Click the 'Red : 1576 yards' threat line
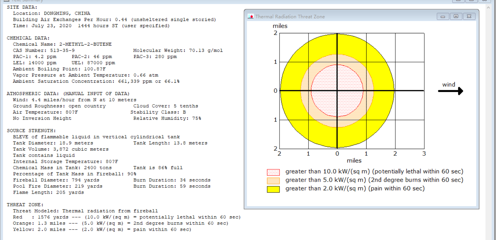The height and width of the screenshot is (240, 496). [x=127, y=217]
